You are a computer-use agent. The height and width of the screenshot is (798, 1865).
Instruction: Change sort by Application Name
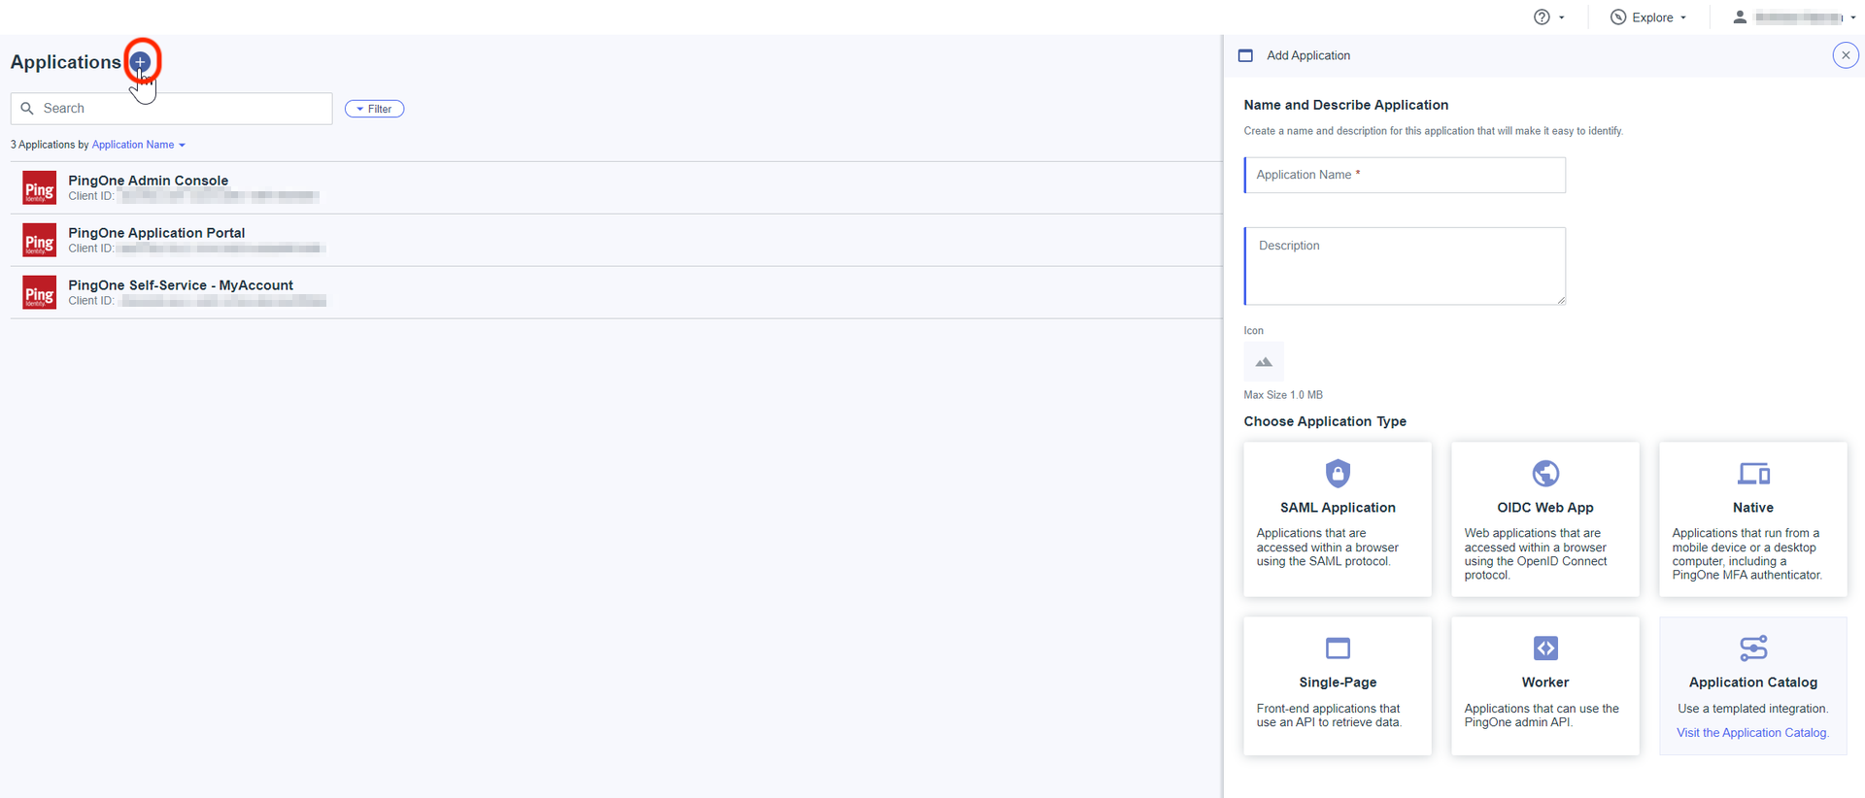pyautogui.click(x=138, y=145)
